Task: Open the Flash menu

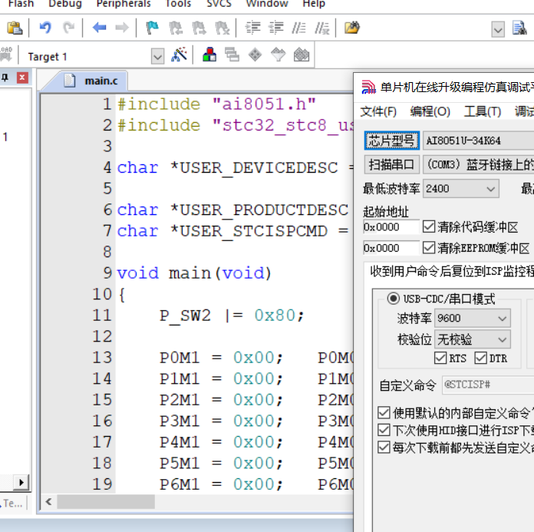Action: [x=21, y=4]
